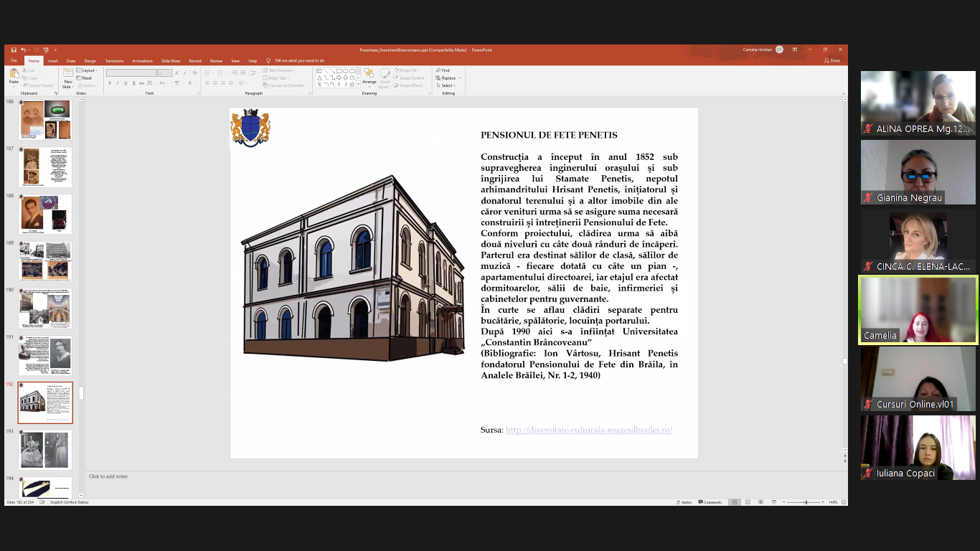Open the Arrange objects tool
The width and height of the screenshot is (980, 551).
(369, 75)
